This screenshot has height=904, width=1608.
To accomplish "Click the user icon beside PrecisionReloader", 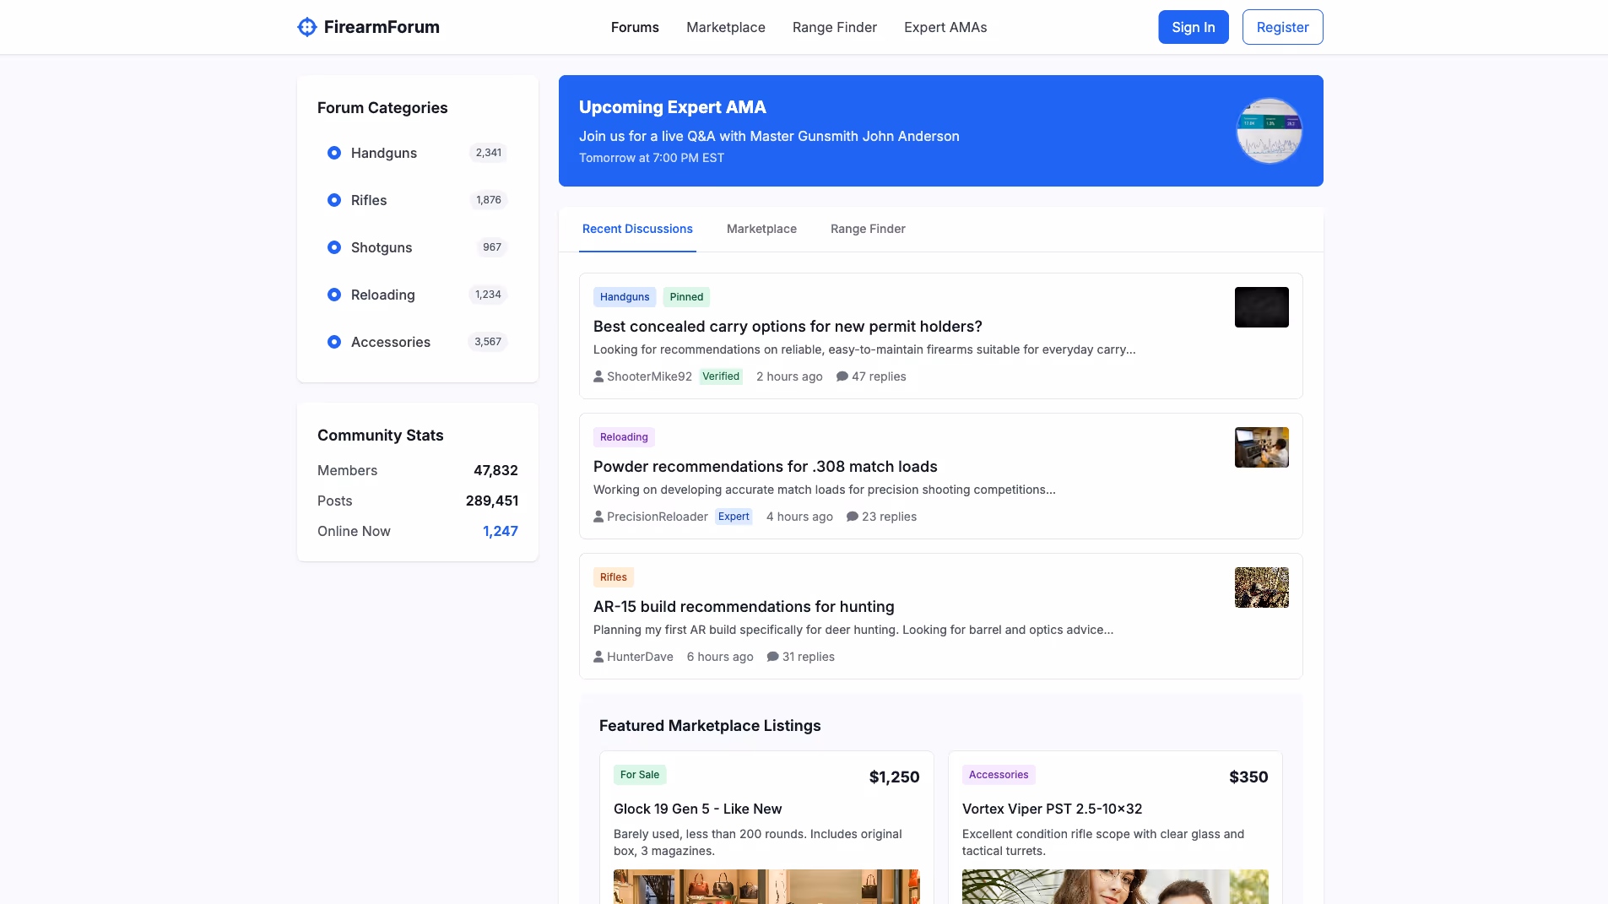I will tap(598, 516).
